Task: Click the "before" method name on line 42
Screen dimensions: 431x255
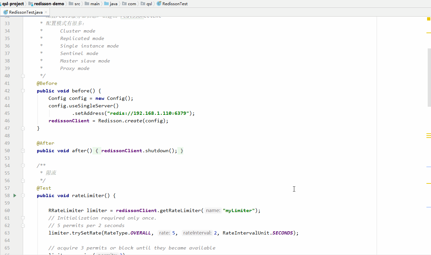Action: pyautogui.click(x=81, y=91)
